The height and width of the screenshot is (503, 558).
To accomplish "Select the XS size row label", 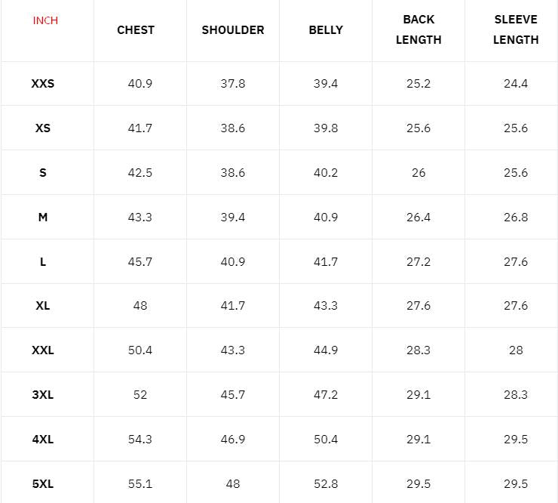I will (x=43, y=128).
